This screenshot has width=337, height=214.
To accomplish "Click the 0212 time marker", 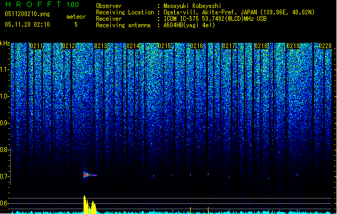I will (69, 46).
